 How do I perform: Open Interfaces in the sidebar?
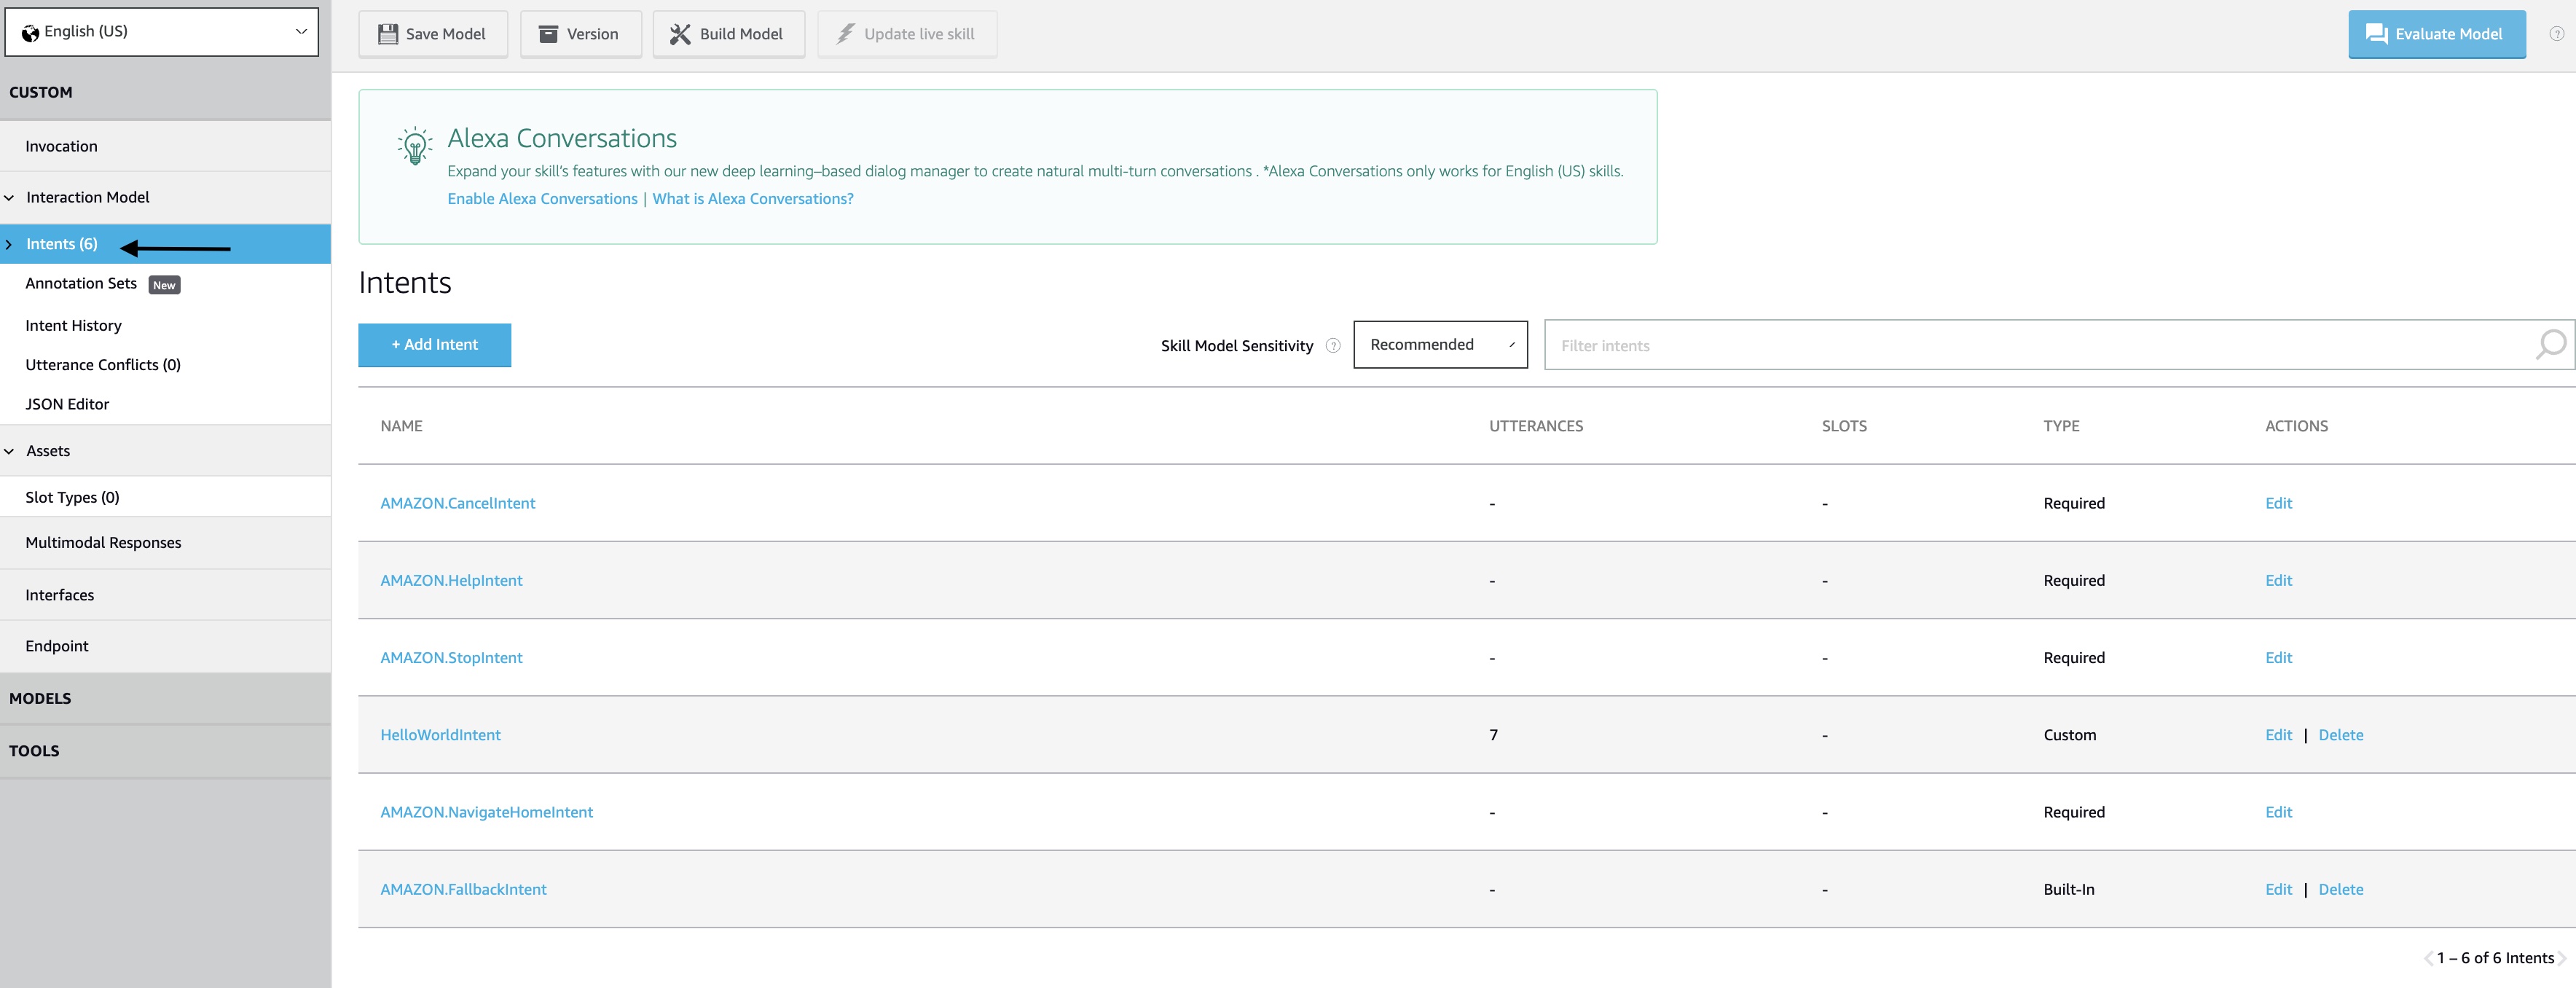tap(165, 595)
